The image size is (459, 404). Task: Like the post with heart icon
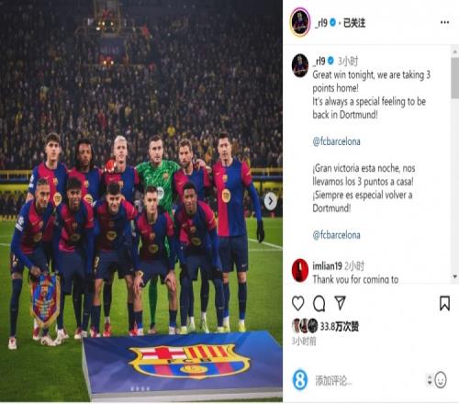pyautogui.click(x=297, y=303)
